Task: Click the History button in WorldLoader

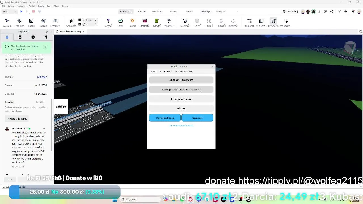Action: (x=181, y=109)
